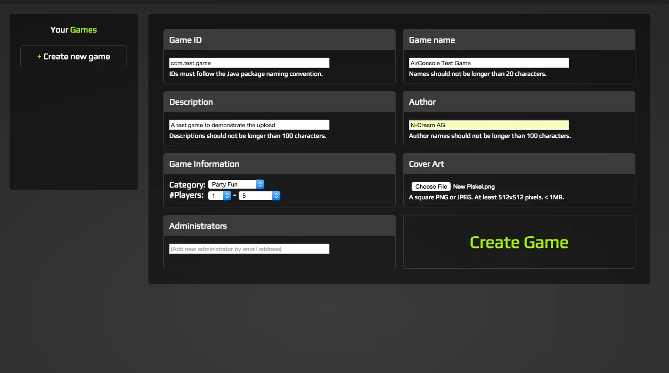
Task: Click the description length limit hint
Action: click(248, 136)
